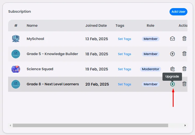Click Upgrade icon for Grade 8 row
Screen dimensions: 195x135
point(172,84)
